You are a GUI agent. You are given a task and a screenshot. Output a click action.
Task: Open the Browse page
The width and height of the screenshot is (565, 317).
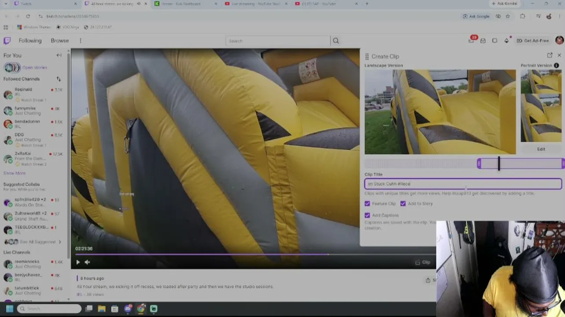click(59, 41)
